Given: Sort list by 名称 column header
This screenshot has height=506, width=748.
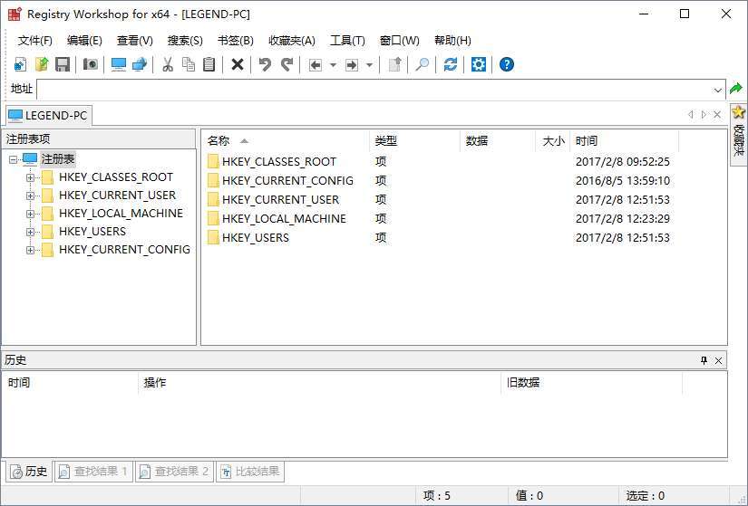Looking at the screenshot, I should click(286, 141).
